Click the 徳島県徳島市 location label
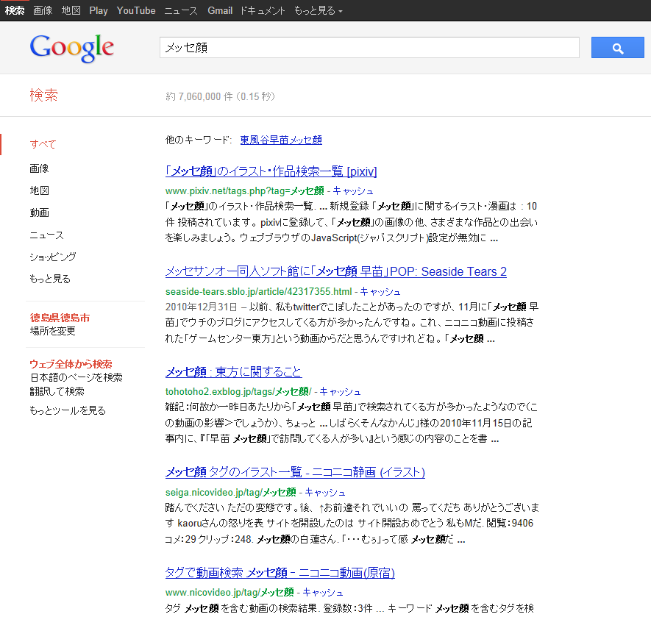 [x=60, y=318]
